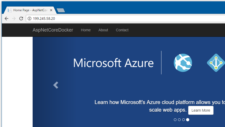Go back with the browser back arrow
This screenshot has width=225, height=127.
7,19
